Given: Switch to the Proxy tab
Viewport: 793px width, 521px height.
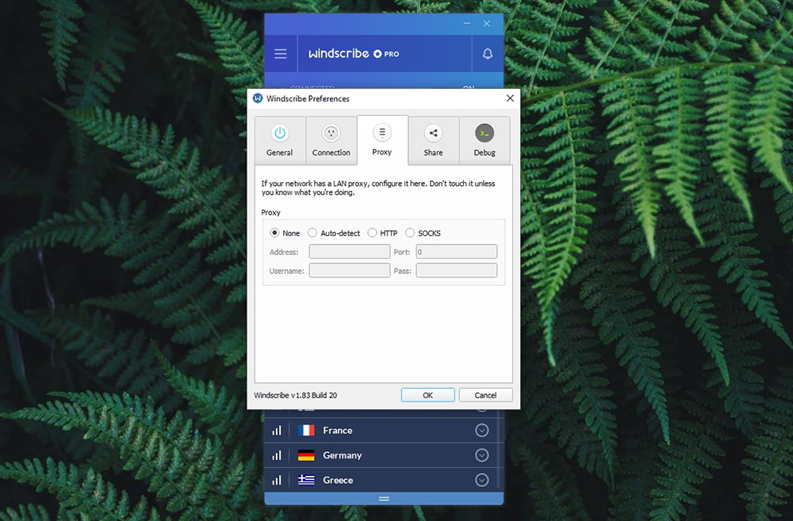Looking at the screenshot, I should tap(382, 140).
